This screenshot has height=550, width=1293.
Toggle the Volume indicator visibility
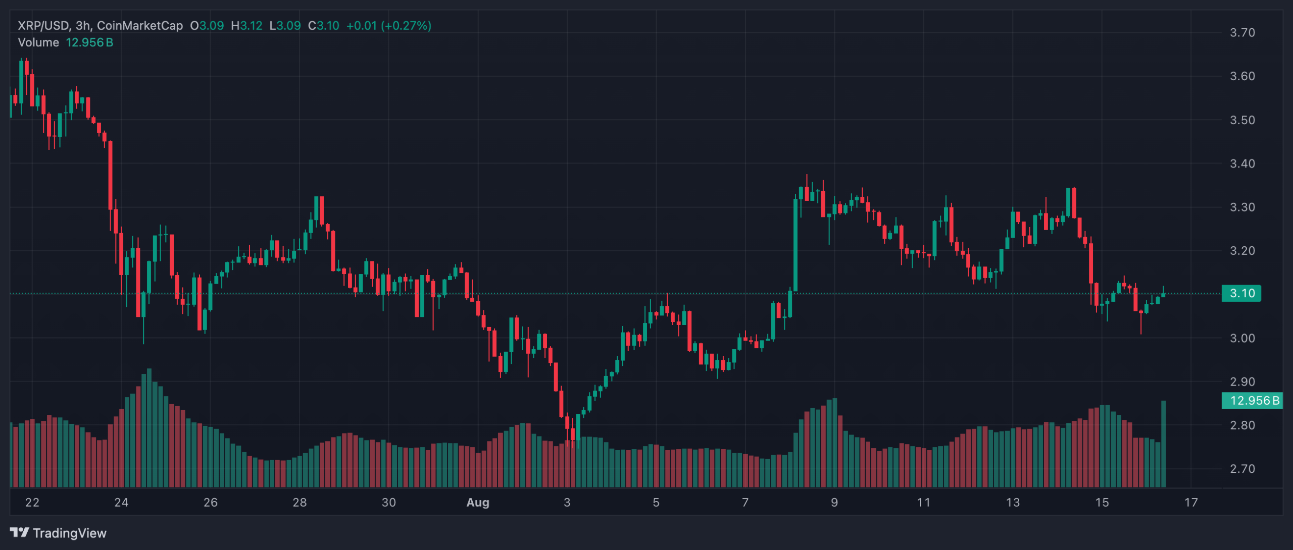pyautogui.click(x=37, y=42)
